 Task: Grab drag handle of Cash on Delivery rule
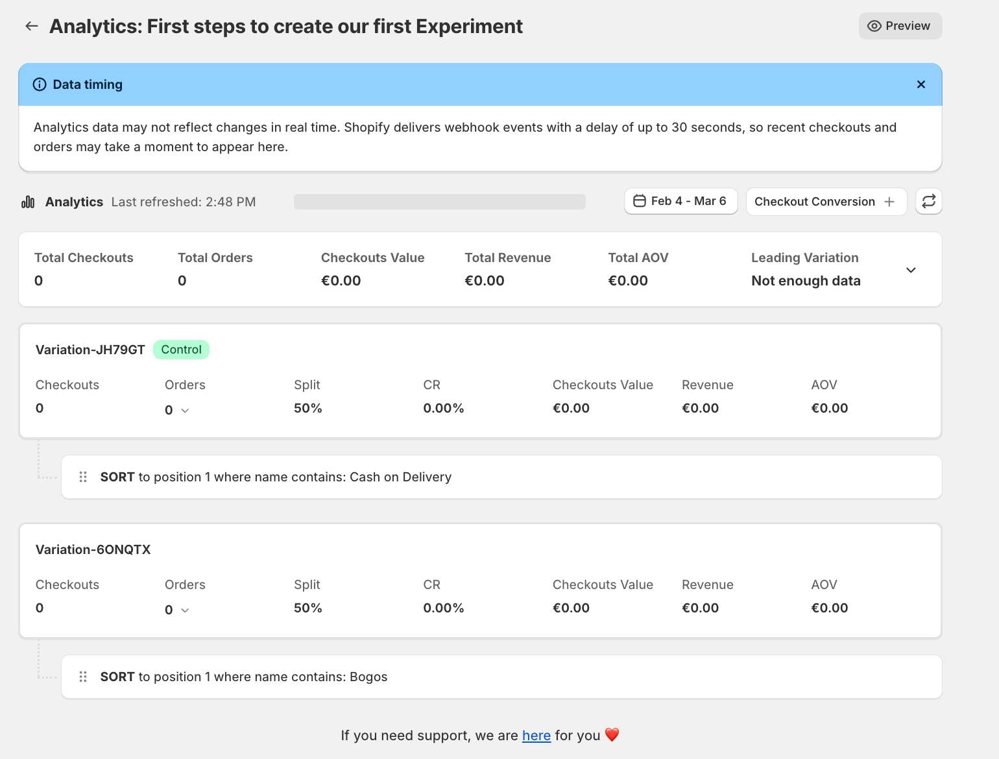tap(83, 477)
